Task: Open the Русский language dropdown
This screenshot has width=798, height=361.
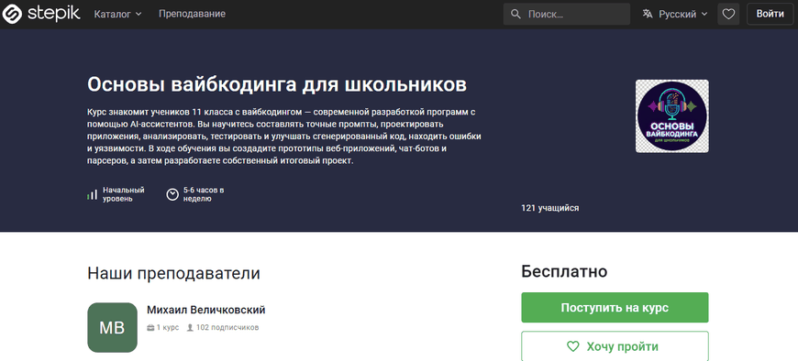Action: 674,15
